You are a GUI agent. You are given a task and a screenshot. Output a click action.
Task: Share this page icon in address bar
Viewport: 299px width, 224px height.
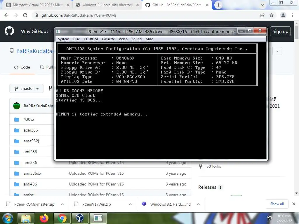pos(262,15)
